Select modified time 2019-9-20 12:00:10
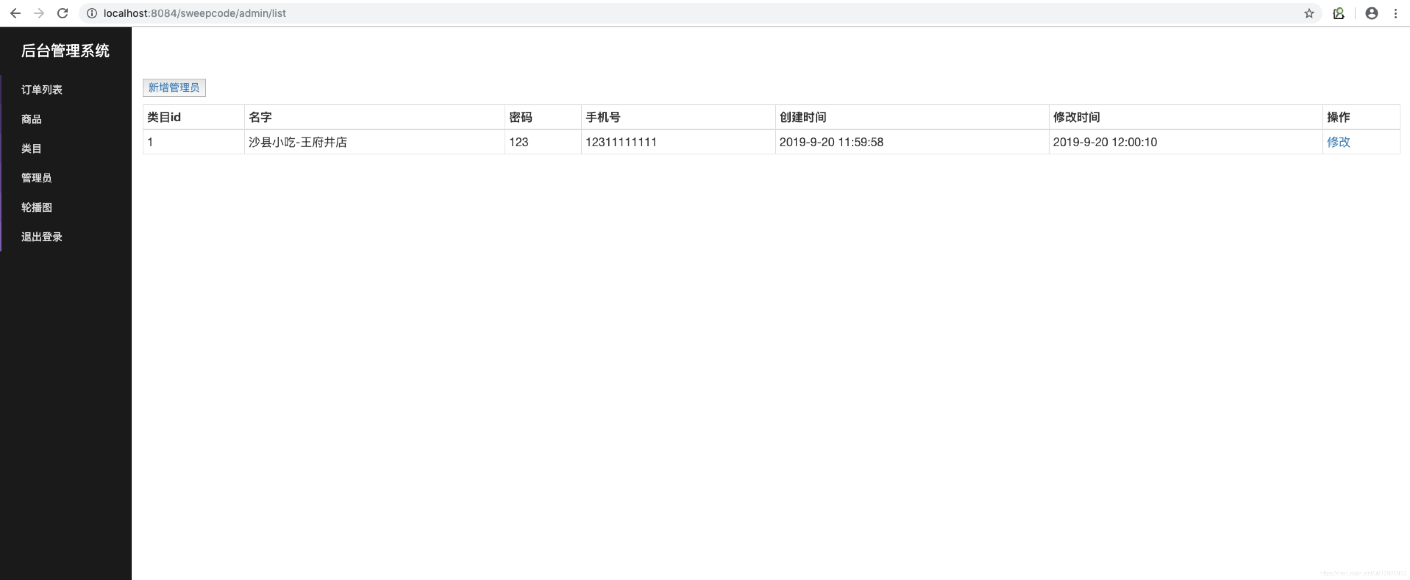 [x=1104, y=142]
